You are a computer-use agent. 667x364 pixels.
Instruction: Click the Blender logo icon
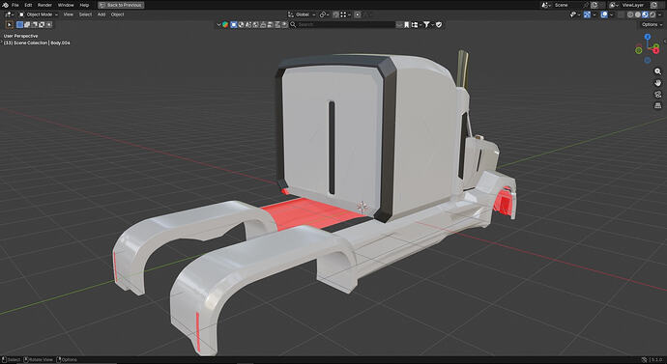(5, 5)
